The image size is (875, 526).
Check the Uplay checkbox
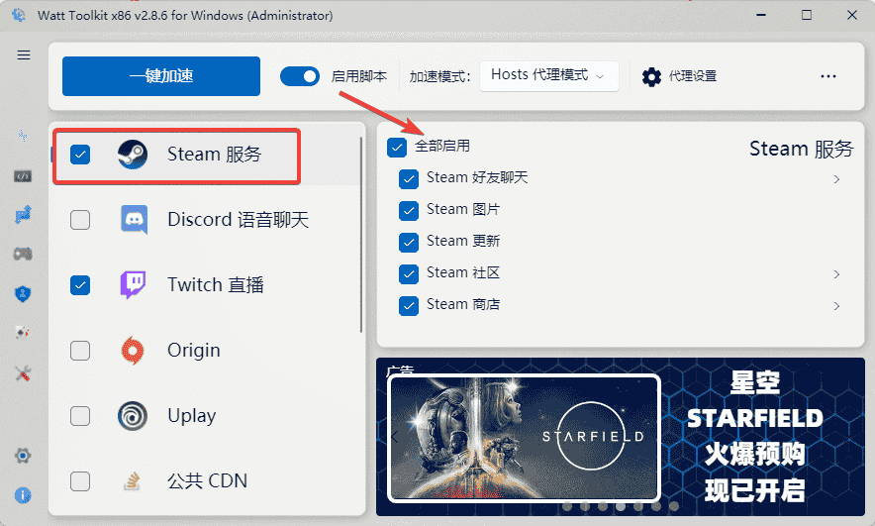coord(80,416)
